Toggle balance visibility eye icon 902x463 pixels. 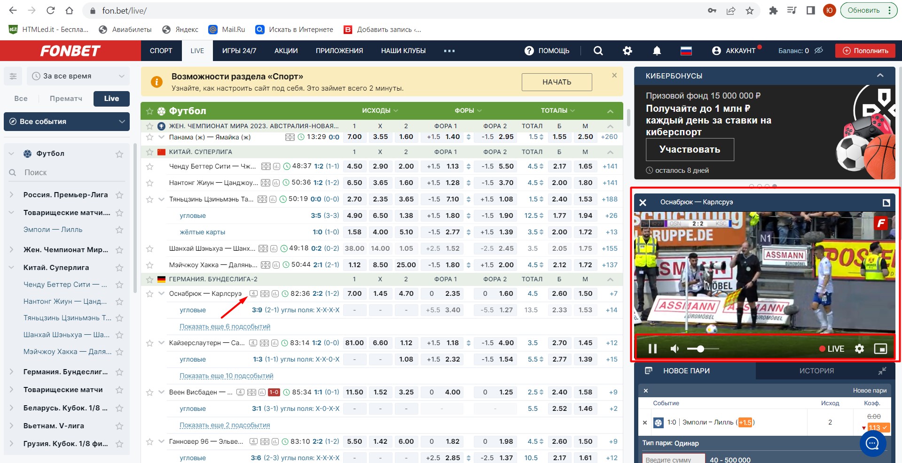coord(819,50)
